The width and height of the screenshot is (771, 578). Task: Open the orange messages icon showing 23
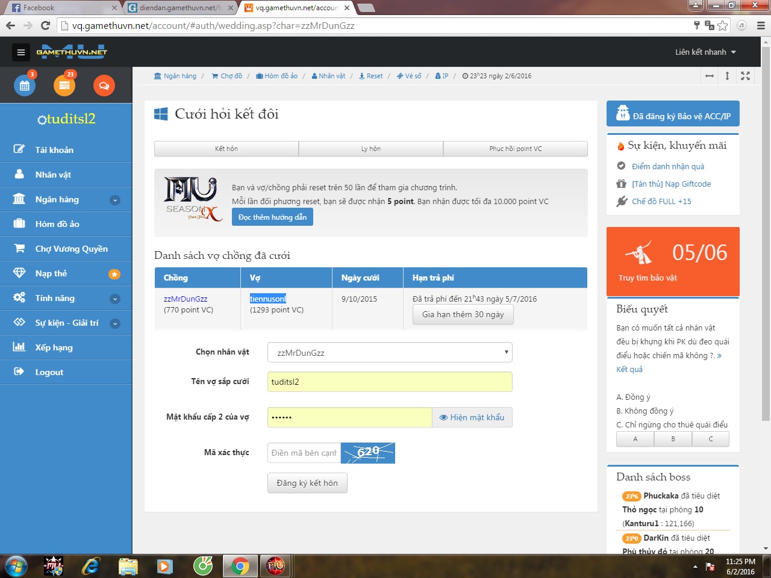point(64,85)
